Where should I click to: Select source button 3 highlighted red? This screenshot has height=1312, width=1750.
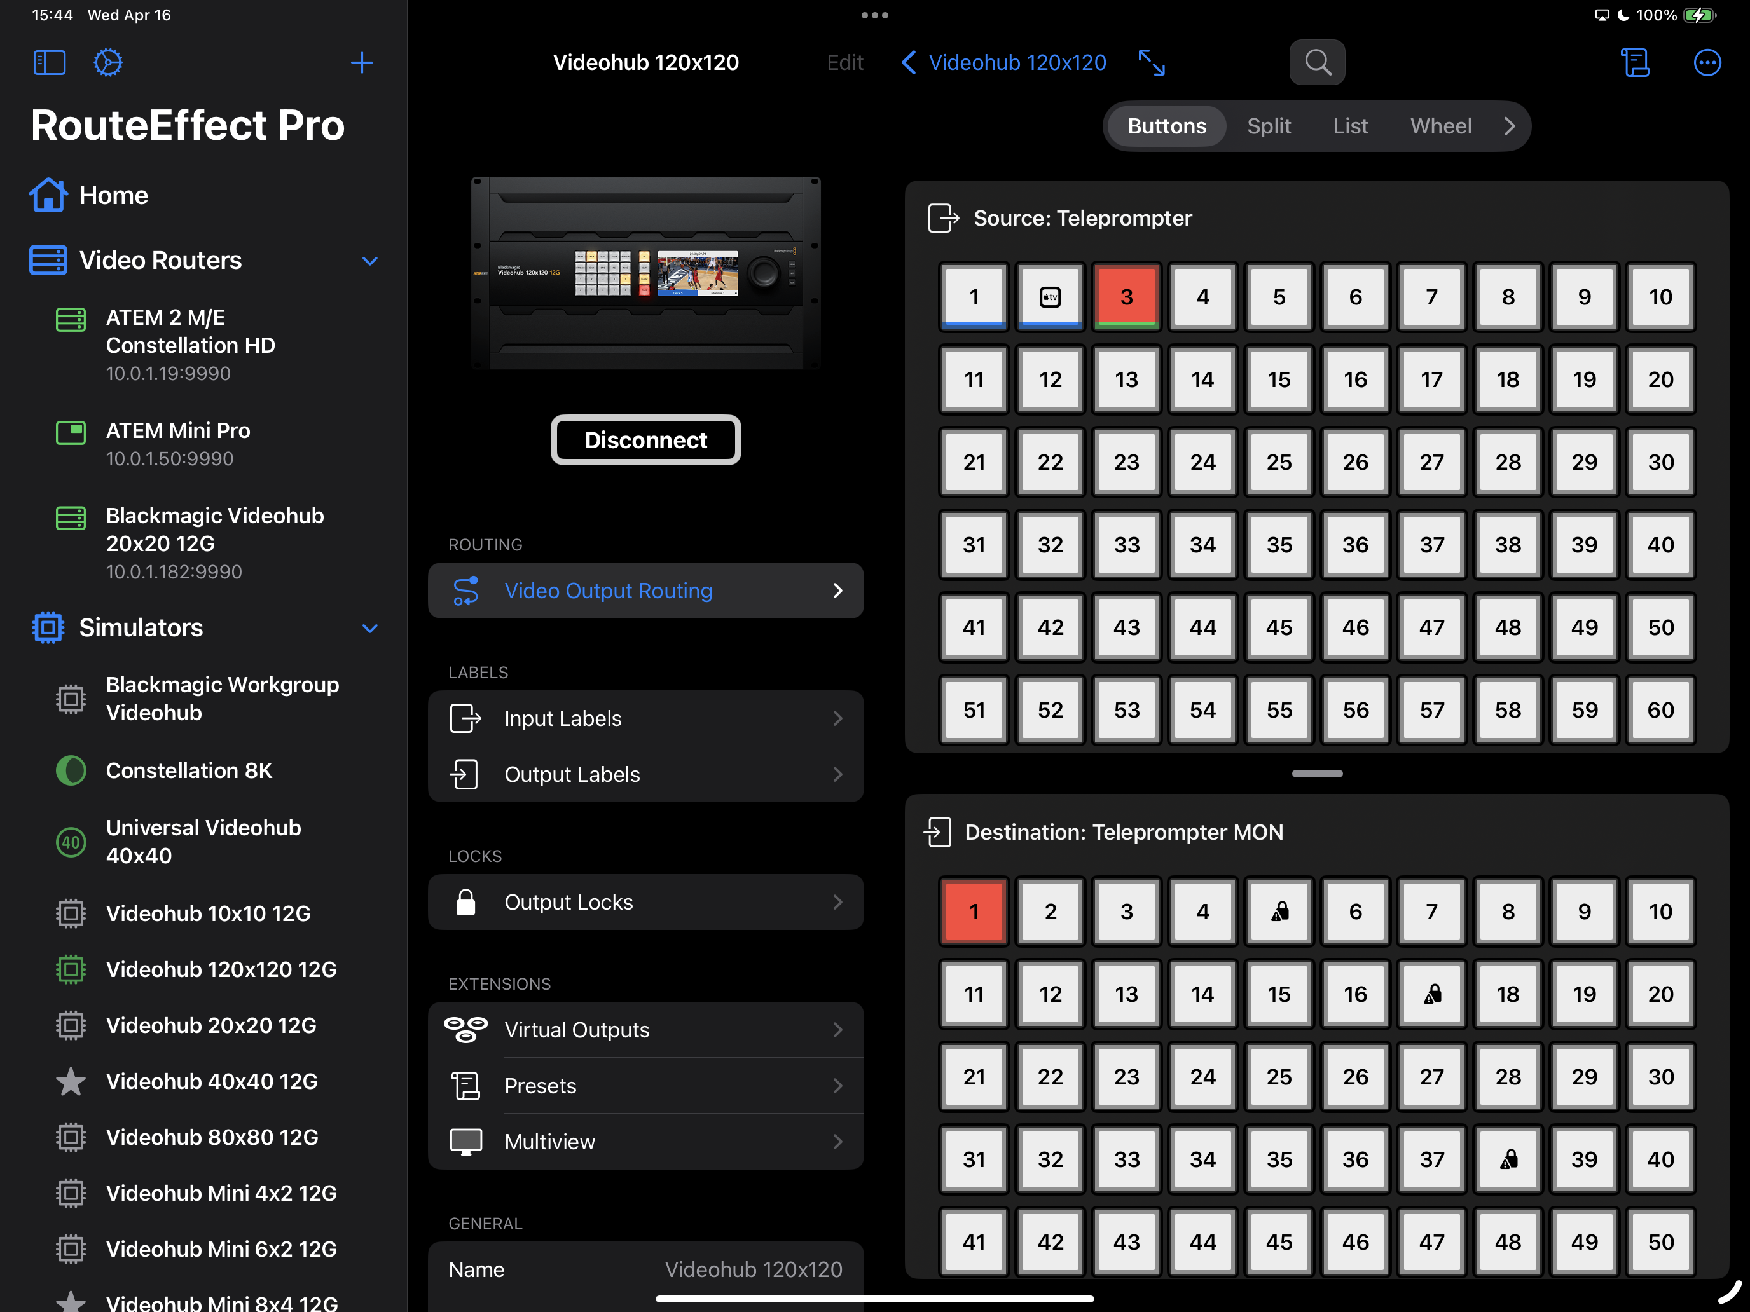tap(1126, 297)
